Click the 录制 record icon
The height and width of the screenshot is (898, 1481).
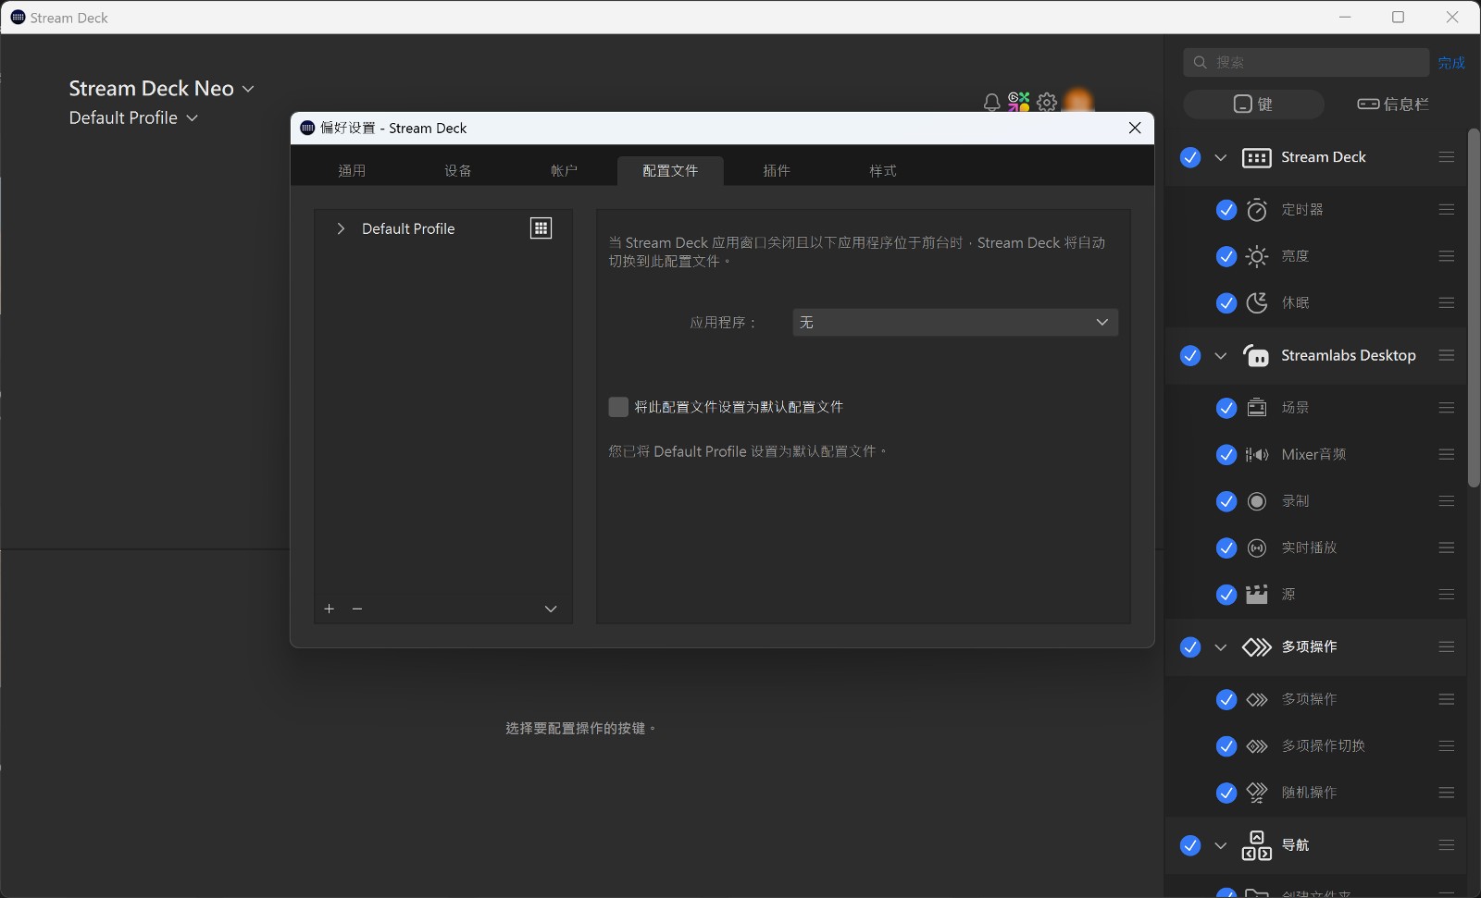[1256, 501]
